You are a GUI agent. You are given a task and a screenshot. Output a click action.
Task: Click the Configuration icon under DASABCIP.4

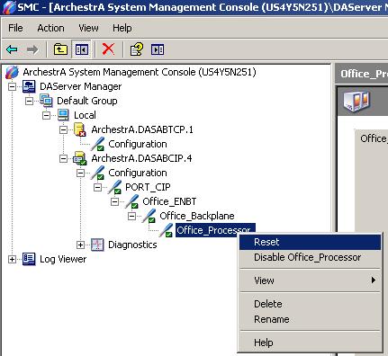tap(97, 173)
